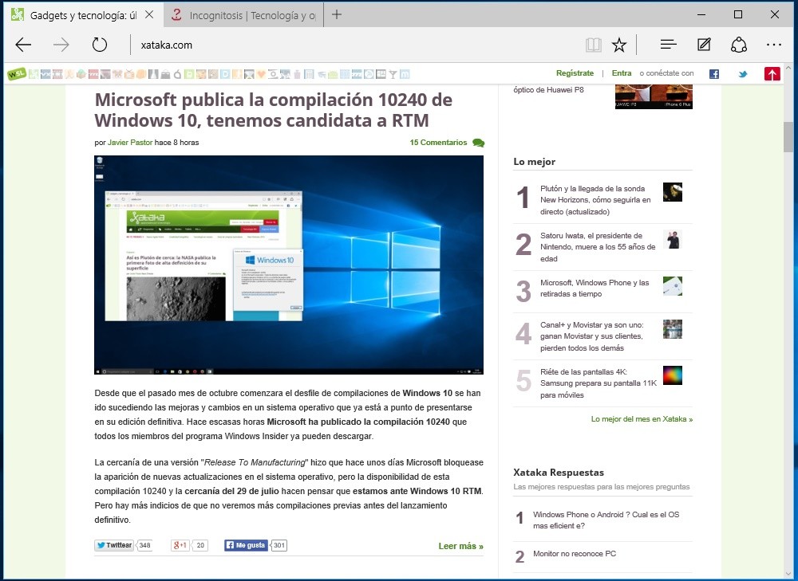The height and width of the screenshot is (581, 798).
Task: Click the orange heart site icon
Action: pyautogui.click(x=261, y=74)
